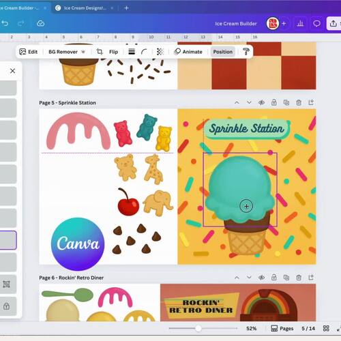Open the BG Remover crown dropdown
The image size is (341, 341).
click(83, 52)
